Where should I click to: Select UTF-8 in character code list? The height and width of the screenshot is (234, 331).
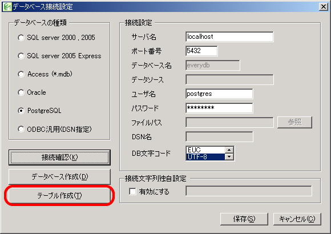tap(205, 157)
